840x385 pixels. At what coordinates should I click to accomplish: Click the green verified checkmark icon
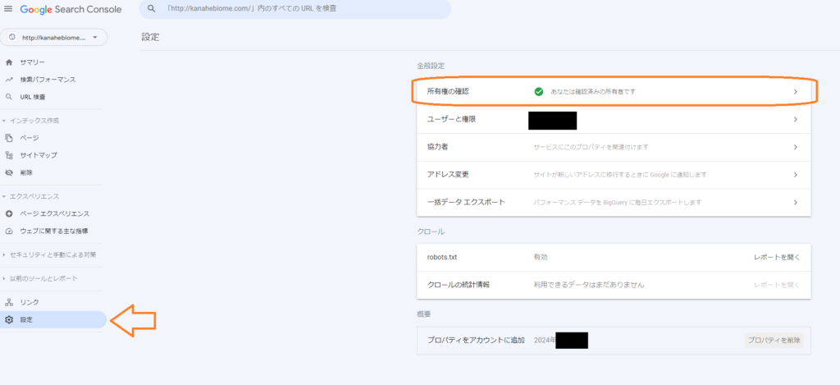[x=539, y=91]
